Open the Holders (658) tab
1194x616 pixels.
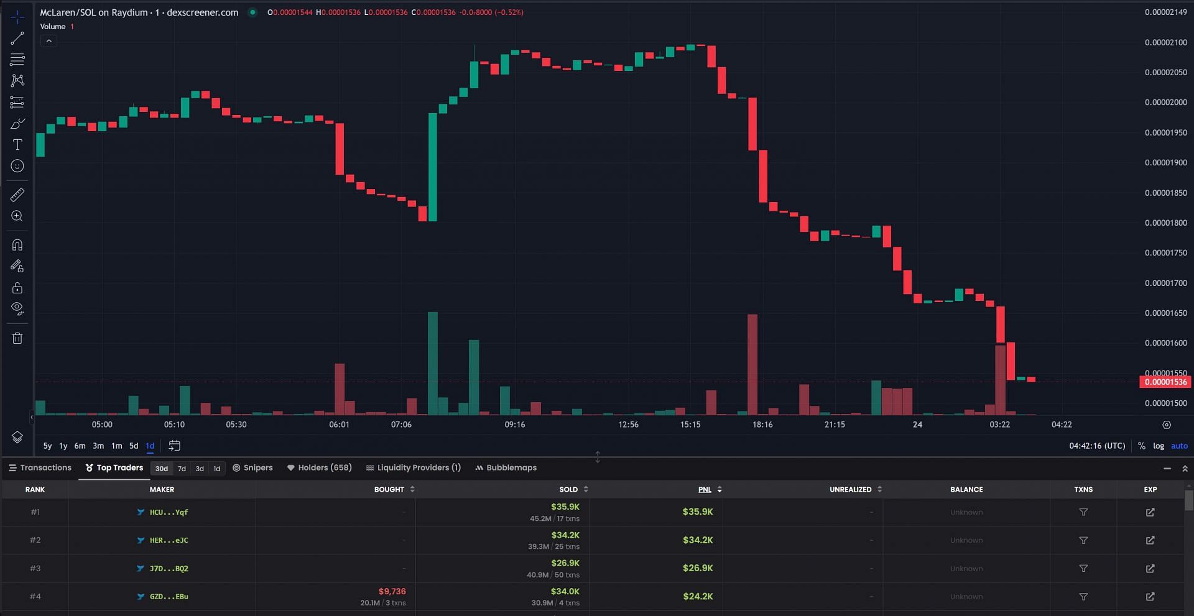[x=319, y=467]
